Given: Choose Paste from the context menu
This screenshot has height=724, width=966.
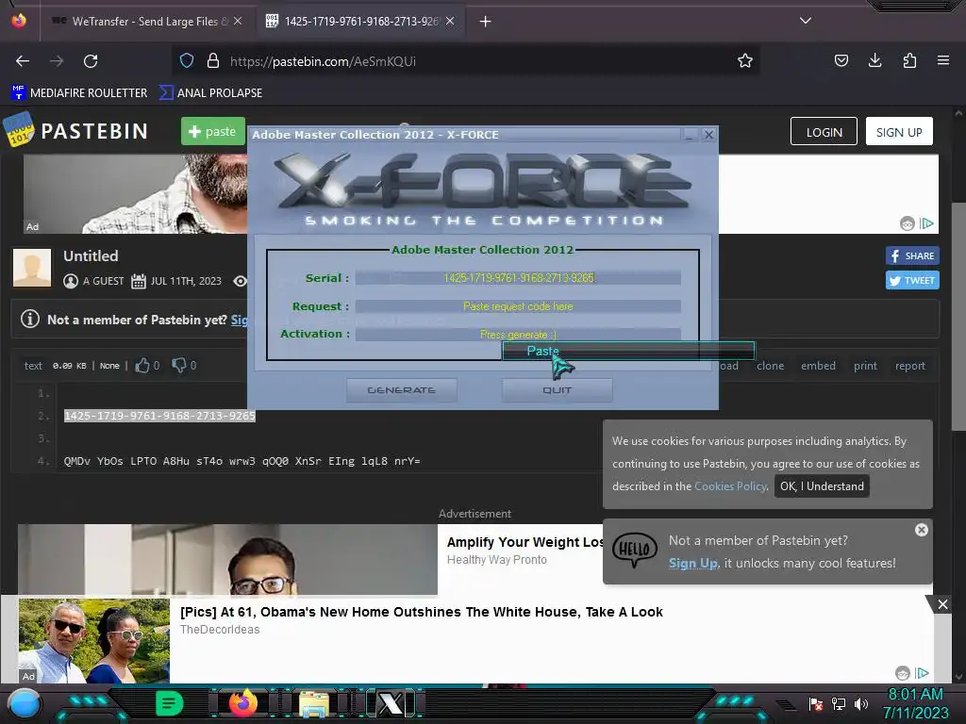Looking at the screenshot, I should pyautogui.click(x=628, y=351).
